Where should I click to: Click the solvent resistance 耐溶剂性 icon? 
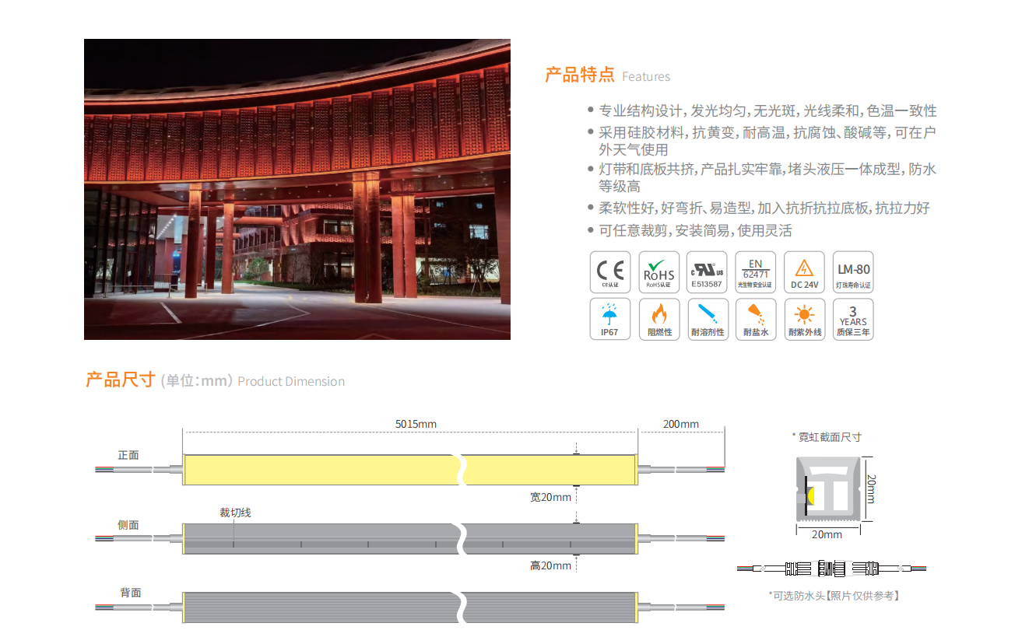pyautogui.click(x=707, y=319)
